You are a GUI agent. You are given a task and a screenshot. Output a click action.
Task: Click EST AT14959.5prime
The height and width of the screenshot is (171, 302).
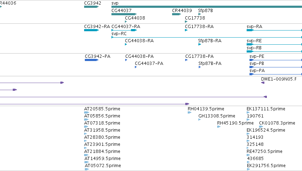103,159
